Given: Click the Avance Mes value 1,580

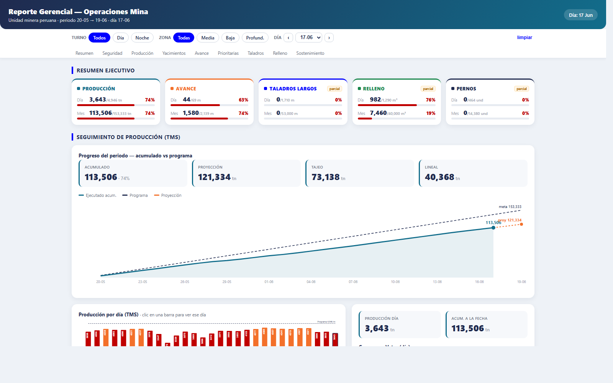Looking at the screenshot, I should tap(191, 113).
